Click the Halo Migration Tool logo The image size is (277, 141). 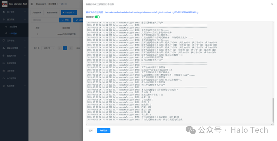4,4
